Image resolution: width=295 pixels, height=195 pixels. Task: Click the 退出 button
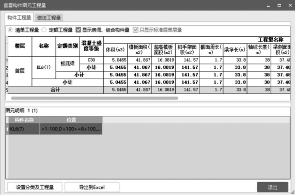(x=272, y=187)
